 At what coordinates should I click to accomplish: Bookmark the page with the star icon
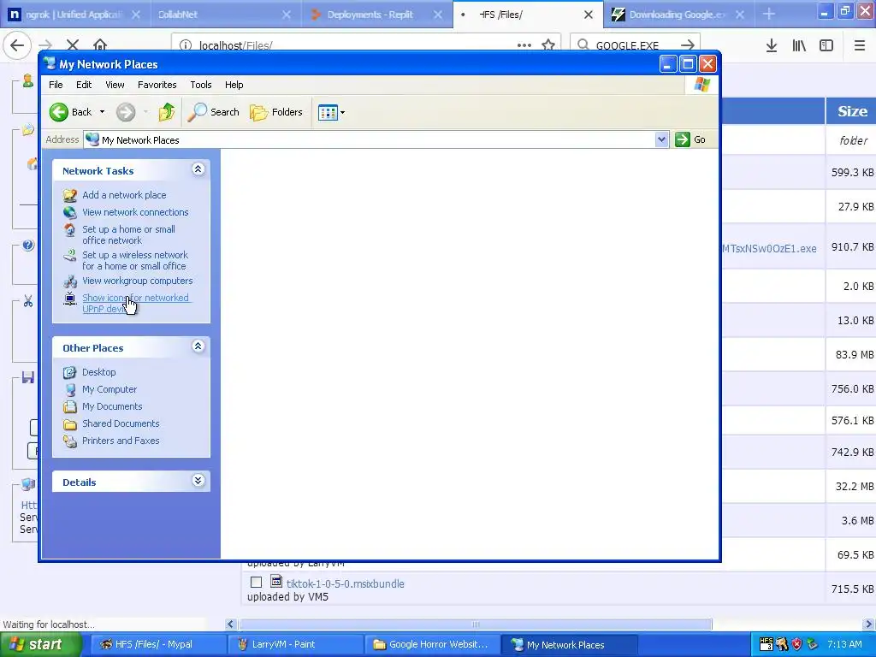(548, 45)
